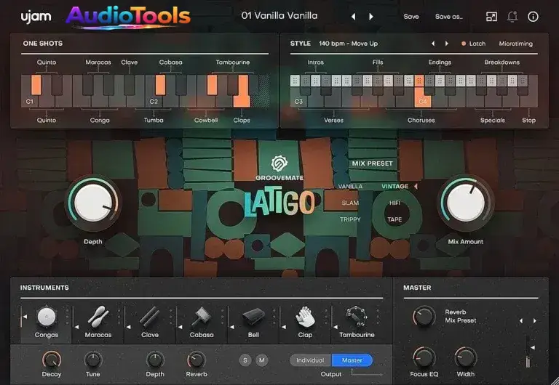
Task: Select the Congas instrument icon
Action: pos(47,317)
